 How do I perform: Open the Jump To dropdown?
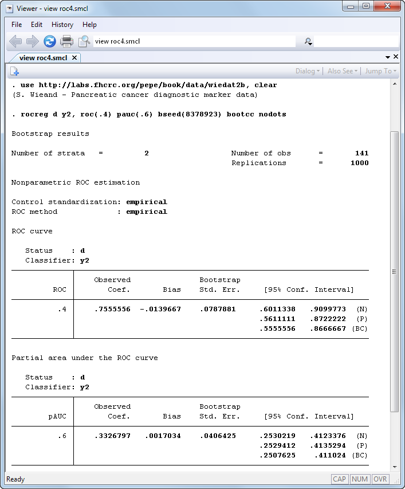pos(381,71)
